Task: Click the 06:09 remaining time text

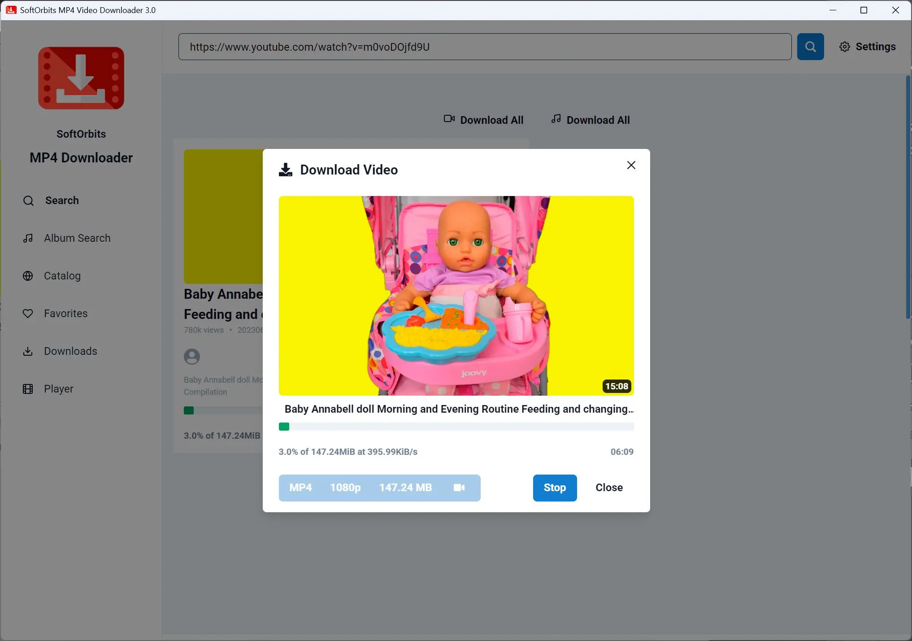Action: [622, 452]
